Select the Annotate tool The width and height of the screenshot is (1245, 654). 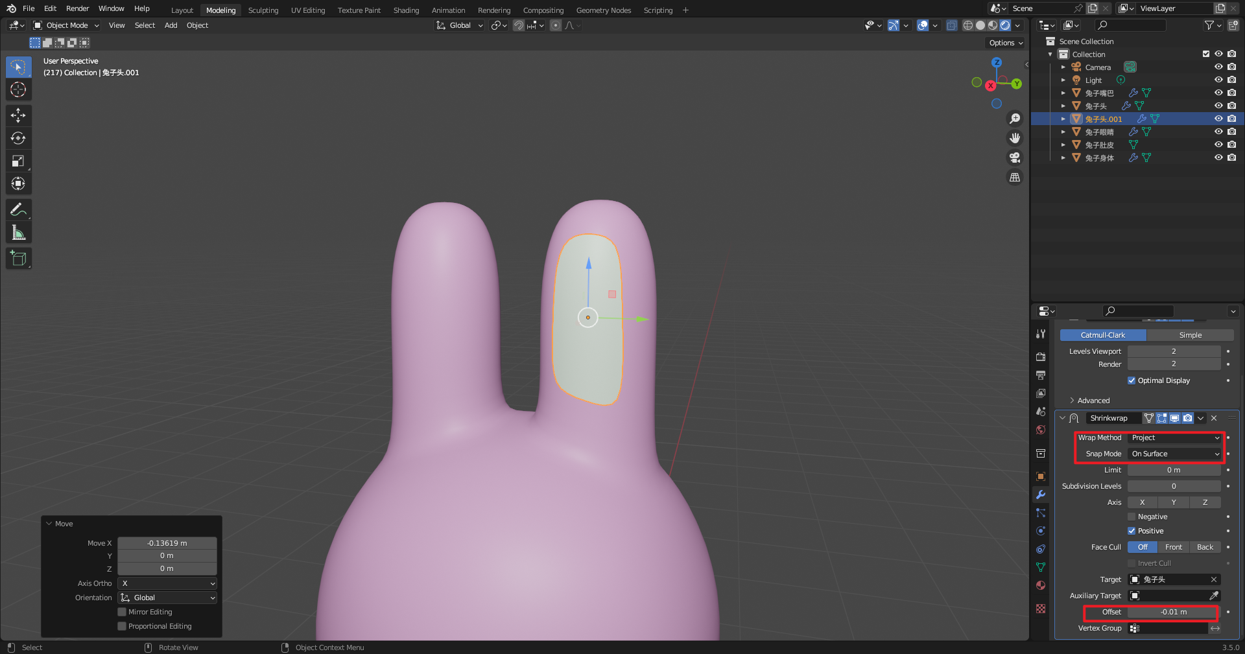point(18,209)
